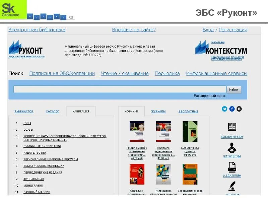Open the reader icon above ЧИТАТЕЛЯМ

click(x=232, y=148)
